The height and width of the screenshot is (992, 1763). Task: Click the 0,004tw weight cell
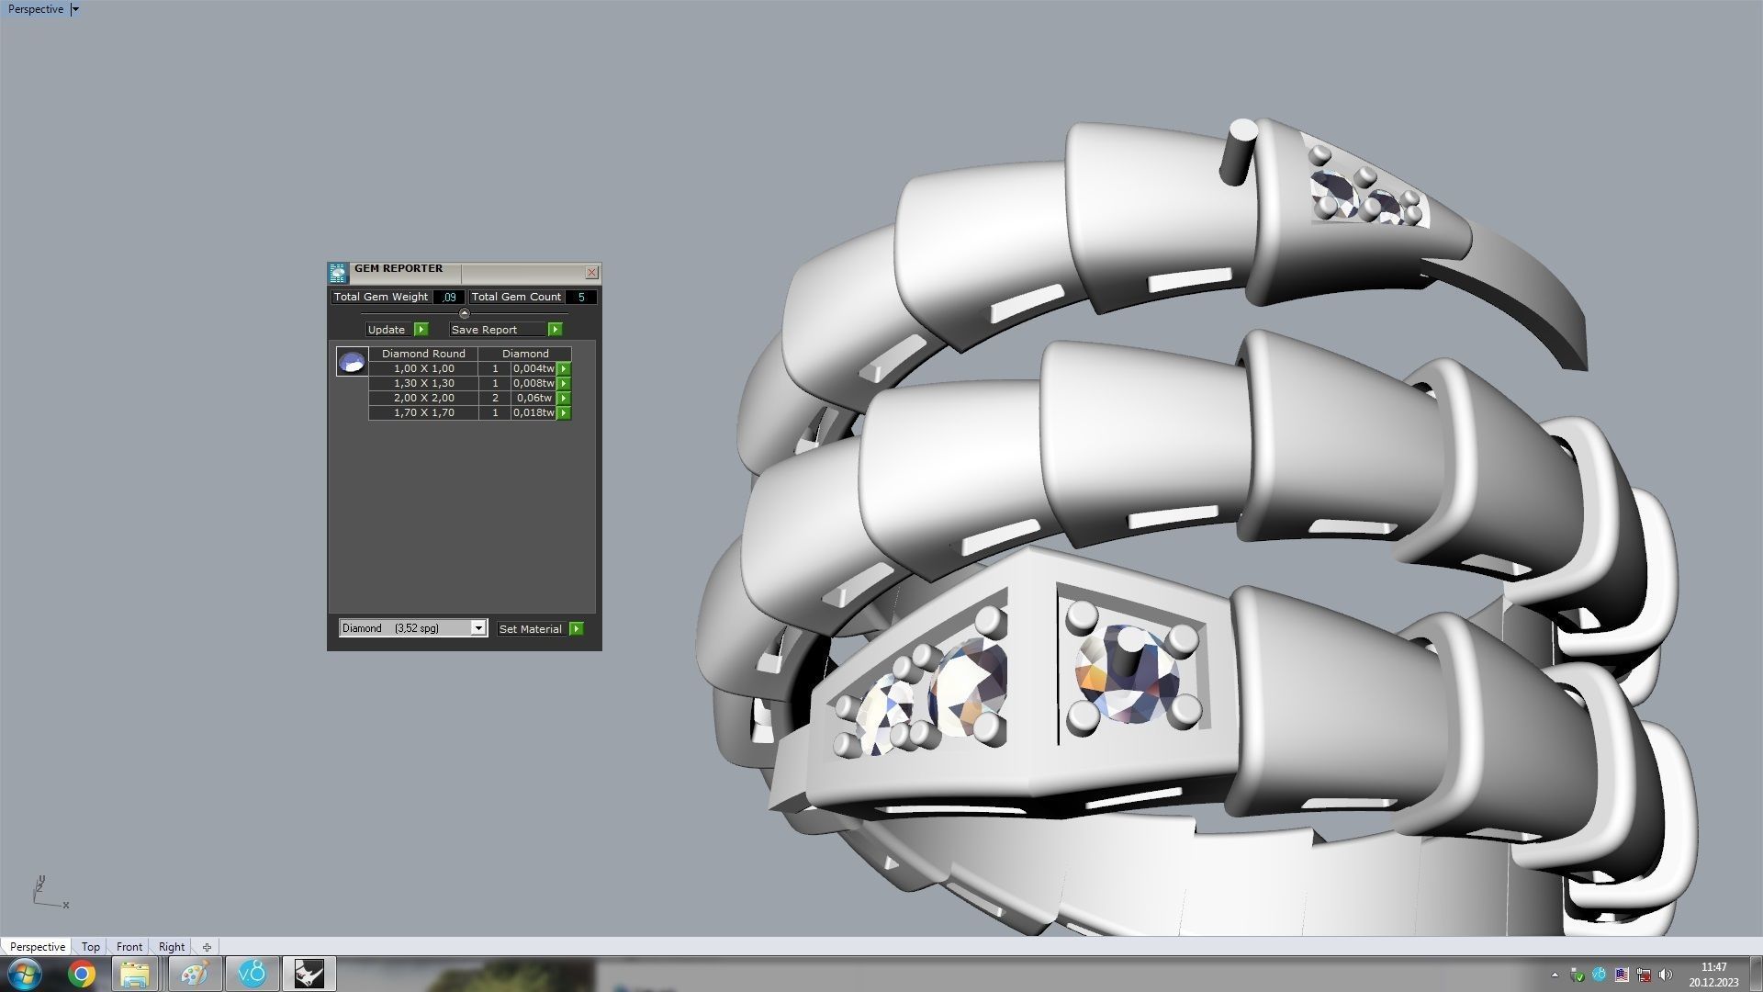(533, 368)
